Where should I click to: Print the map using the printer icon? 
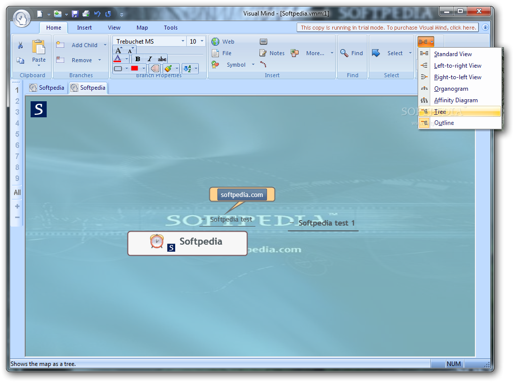[86, 14]
